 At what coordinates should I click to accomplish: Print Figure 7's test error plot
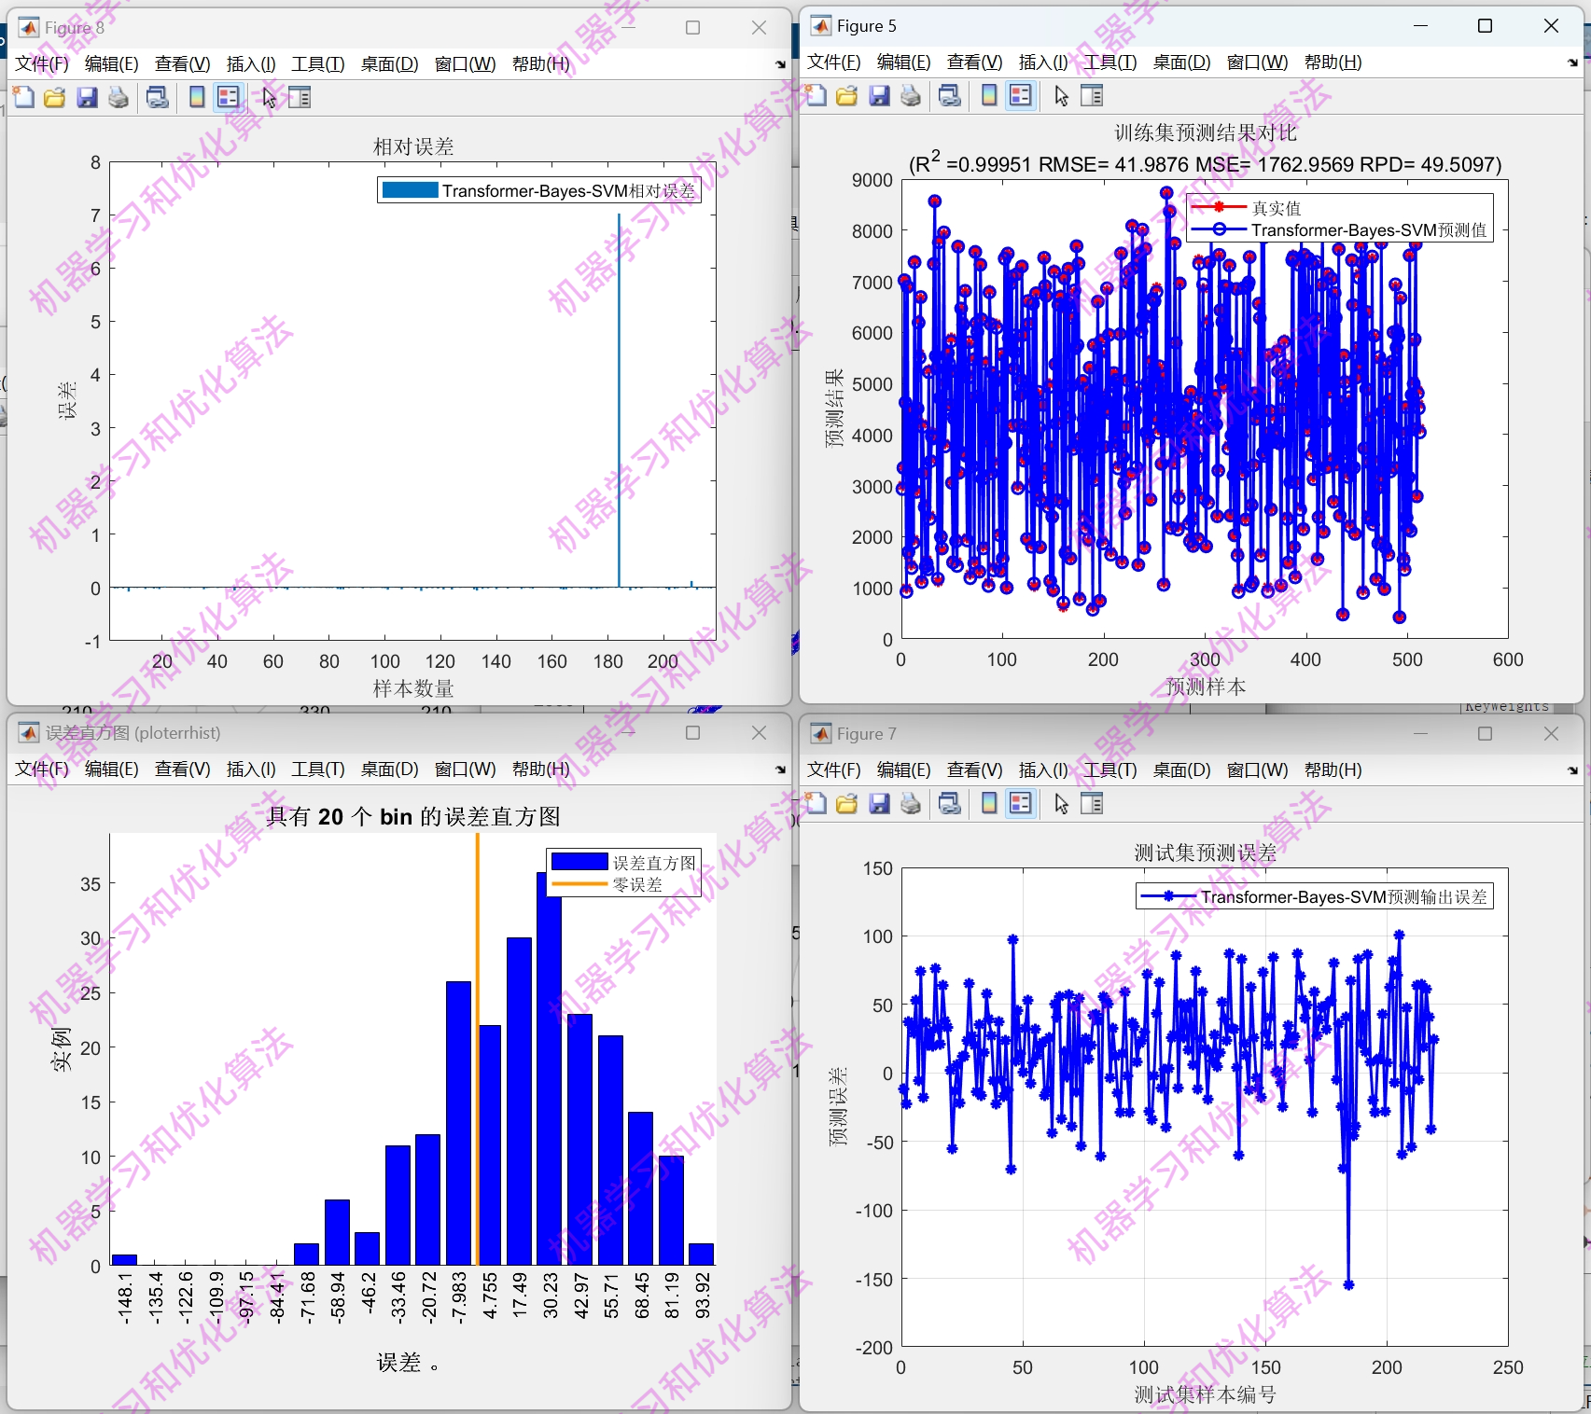[910, 803]
